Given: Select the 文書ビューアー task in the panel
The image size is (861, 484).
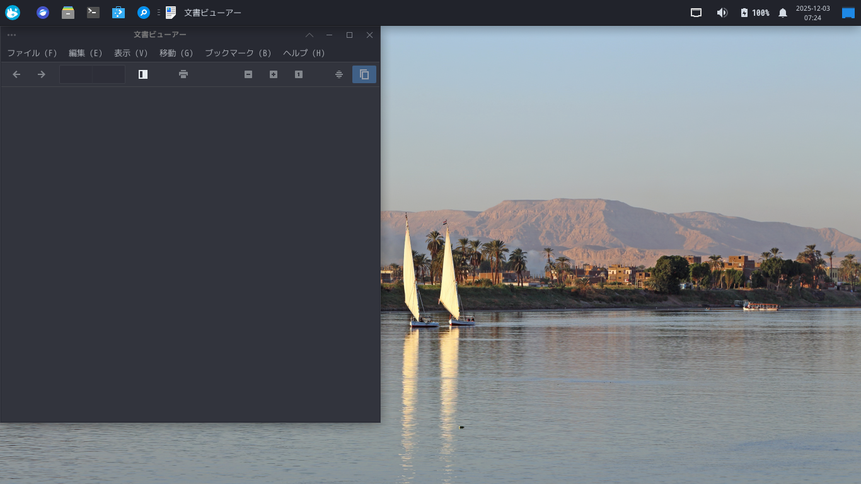Looking at the screenshot, I should (x=204, y=13).
